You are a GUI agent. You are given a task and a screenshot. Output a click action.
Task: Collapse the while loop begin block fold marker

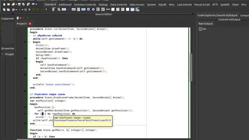29,42
